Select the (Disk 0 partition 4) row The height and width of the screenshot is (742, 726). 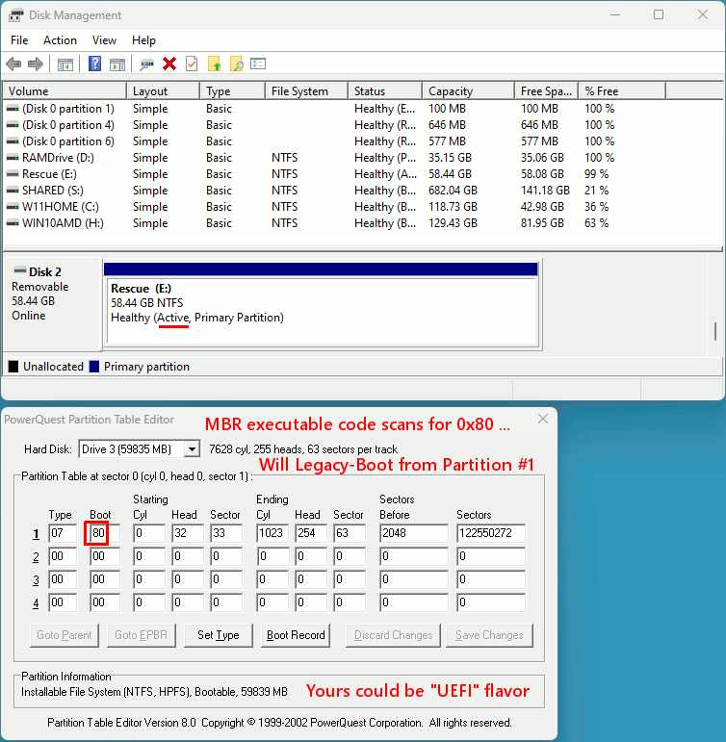[363, 125]
